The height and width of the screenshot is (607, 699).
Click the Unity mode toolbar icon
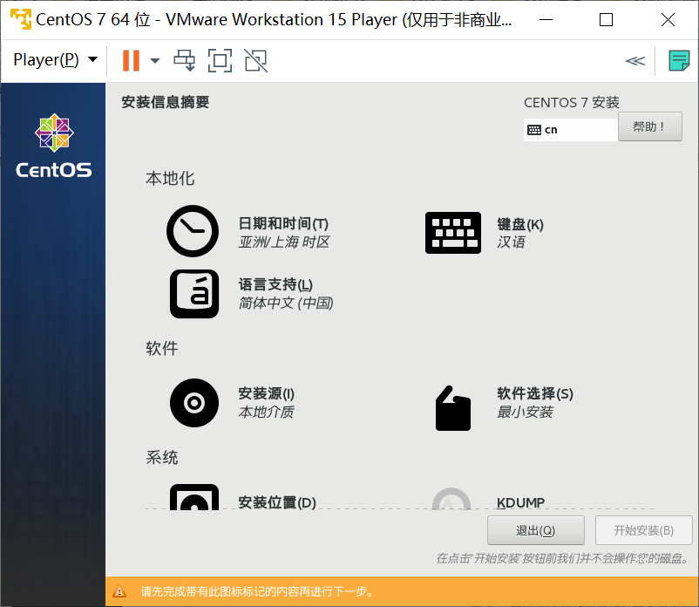pos(256,60)
